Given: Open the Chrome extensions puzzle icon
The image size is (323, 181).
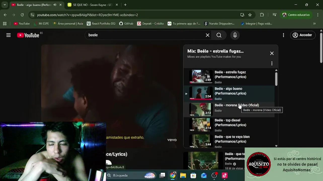Looking at the screenshot, I should point(262,15).
